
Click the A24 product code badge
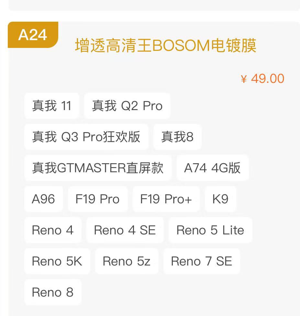coord(33,35)
